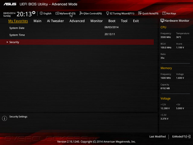Switch to the My Favorites tab
This screenshot has height=145, width=193.
tap(18, 21)
